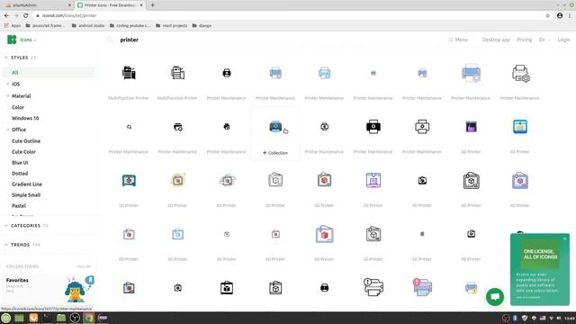The height and width of the screenshot is (324, 576).
Task: Open the green chat support button
Action: [x=495, y=297]
